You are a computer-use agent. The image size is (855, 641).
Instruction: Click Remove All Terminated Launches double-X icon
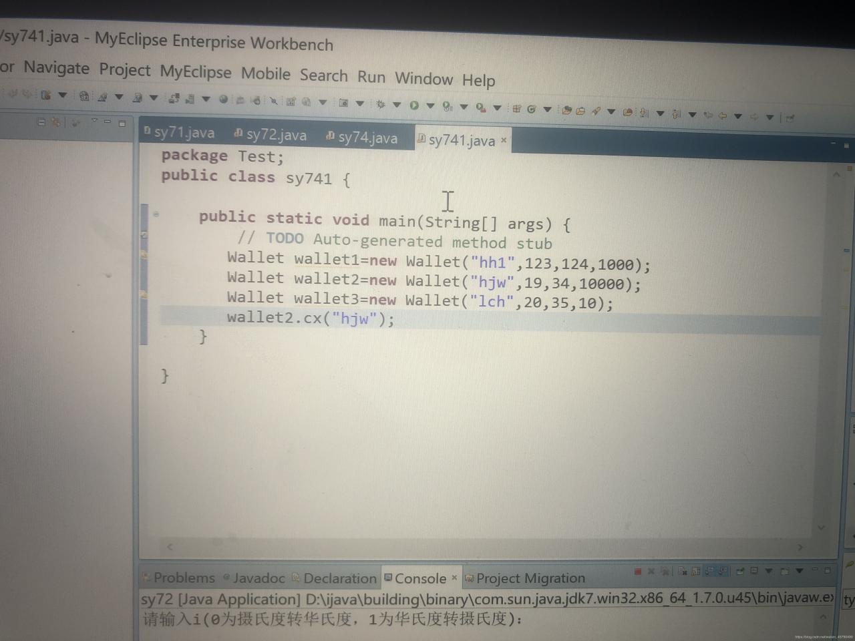[665, 572]
